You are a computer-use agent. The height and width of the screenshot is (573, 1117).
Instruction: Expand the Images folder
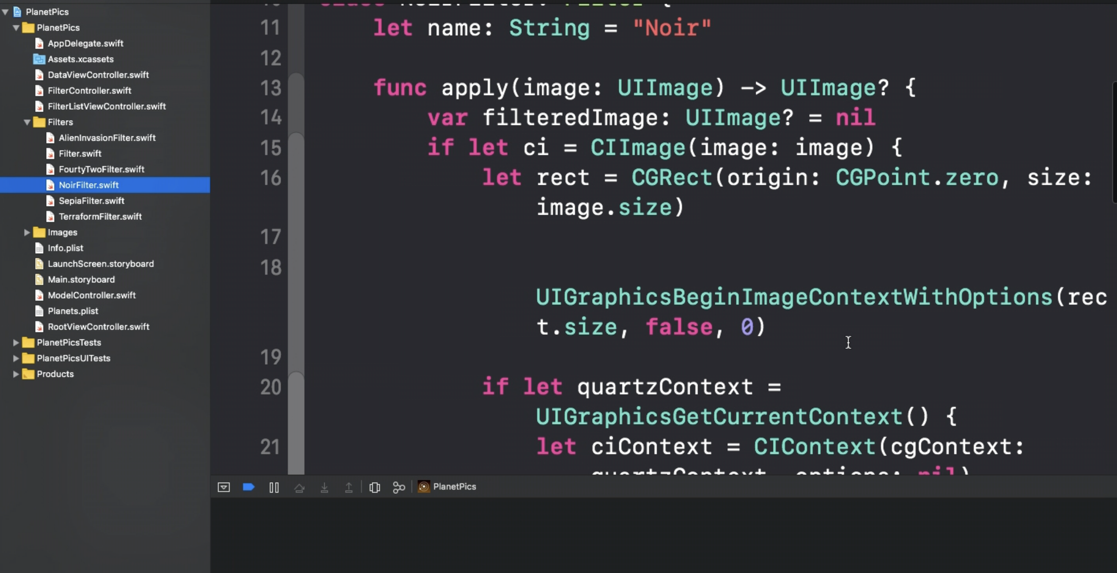click(x=27, y=232)
